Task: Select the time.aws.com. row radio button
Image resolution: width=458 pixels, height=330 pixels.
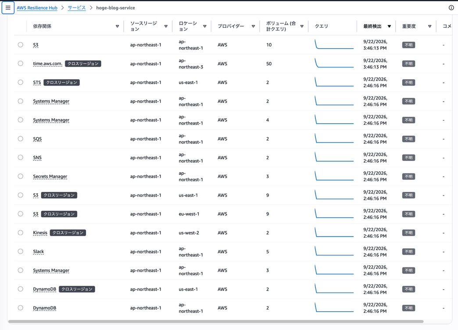Action: (21, 63)
